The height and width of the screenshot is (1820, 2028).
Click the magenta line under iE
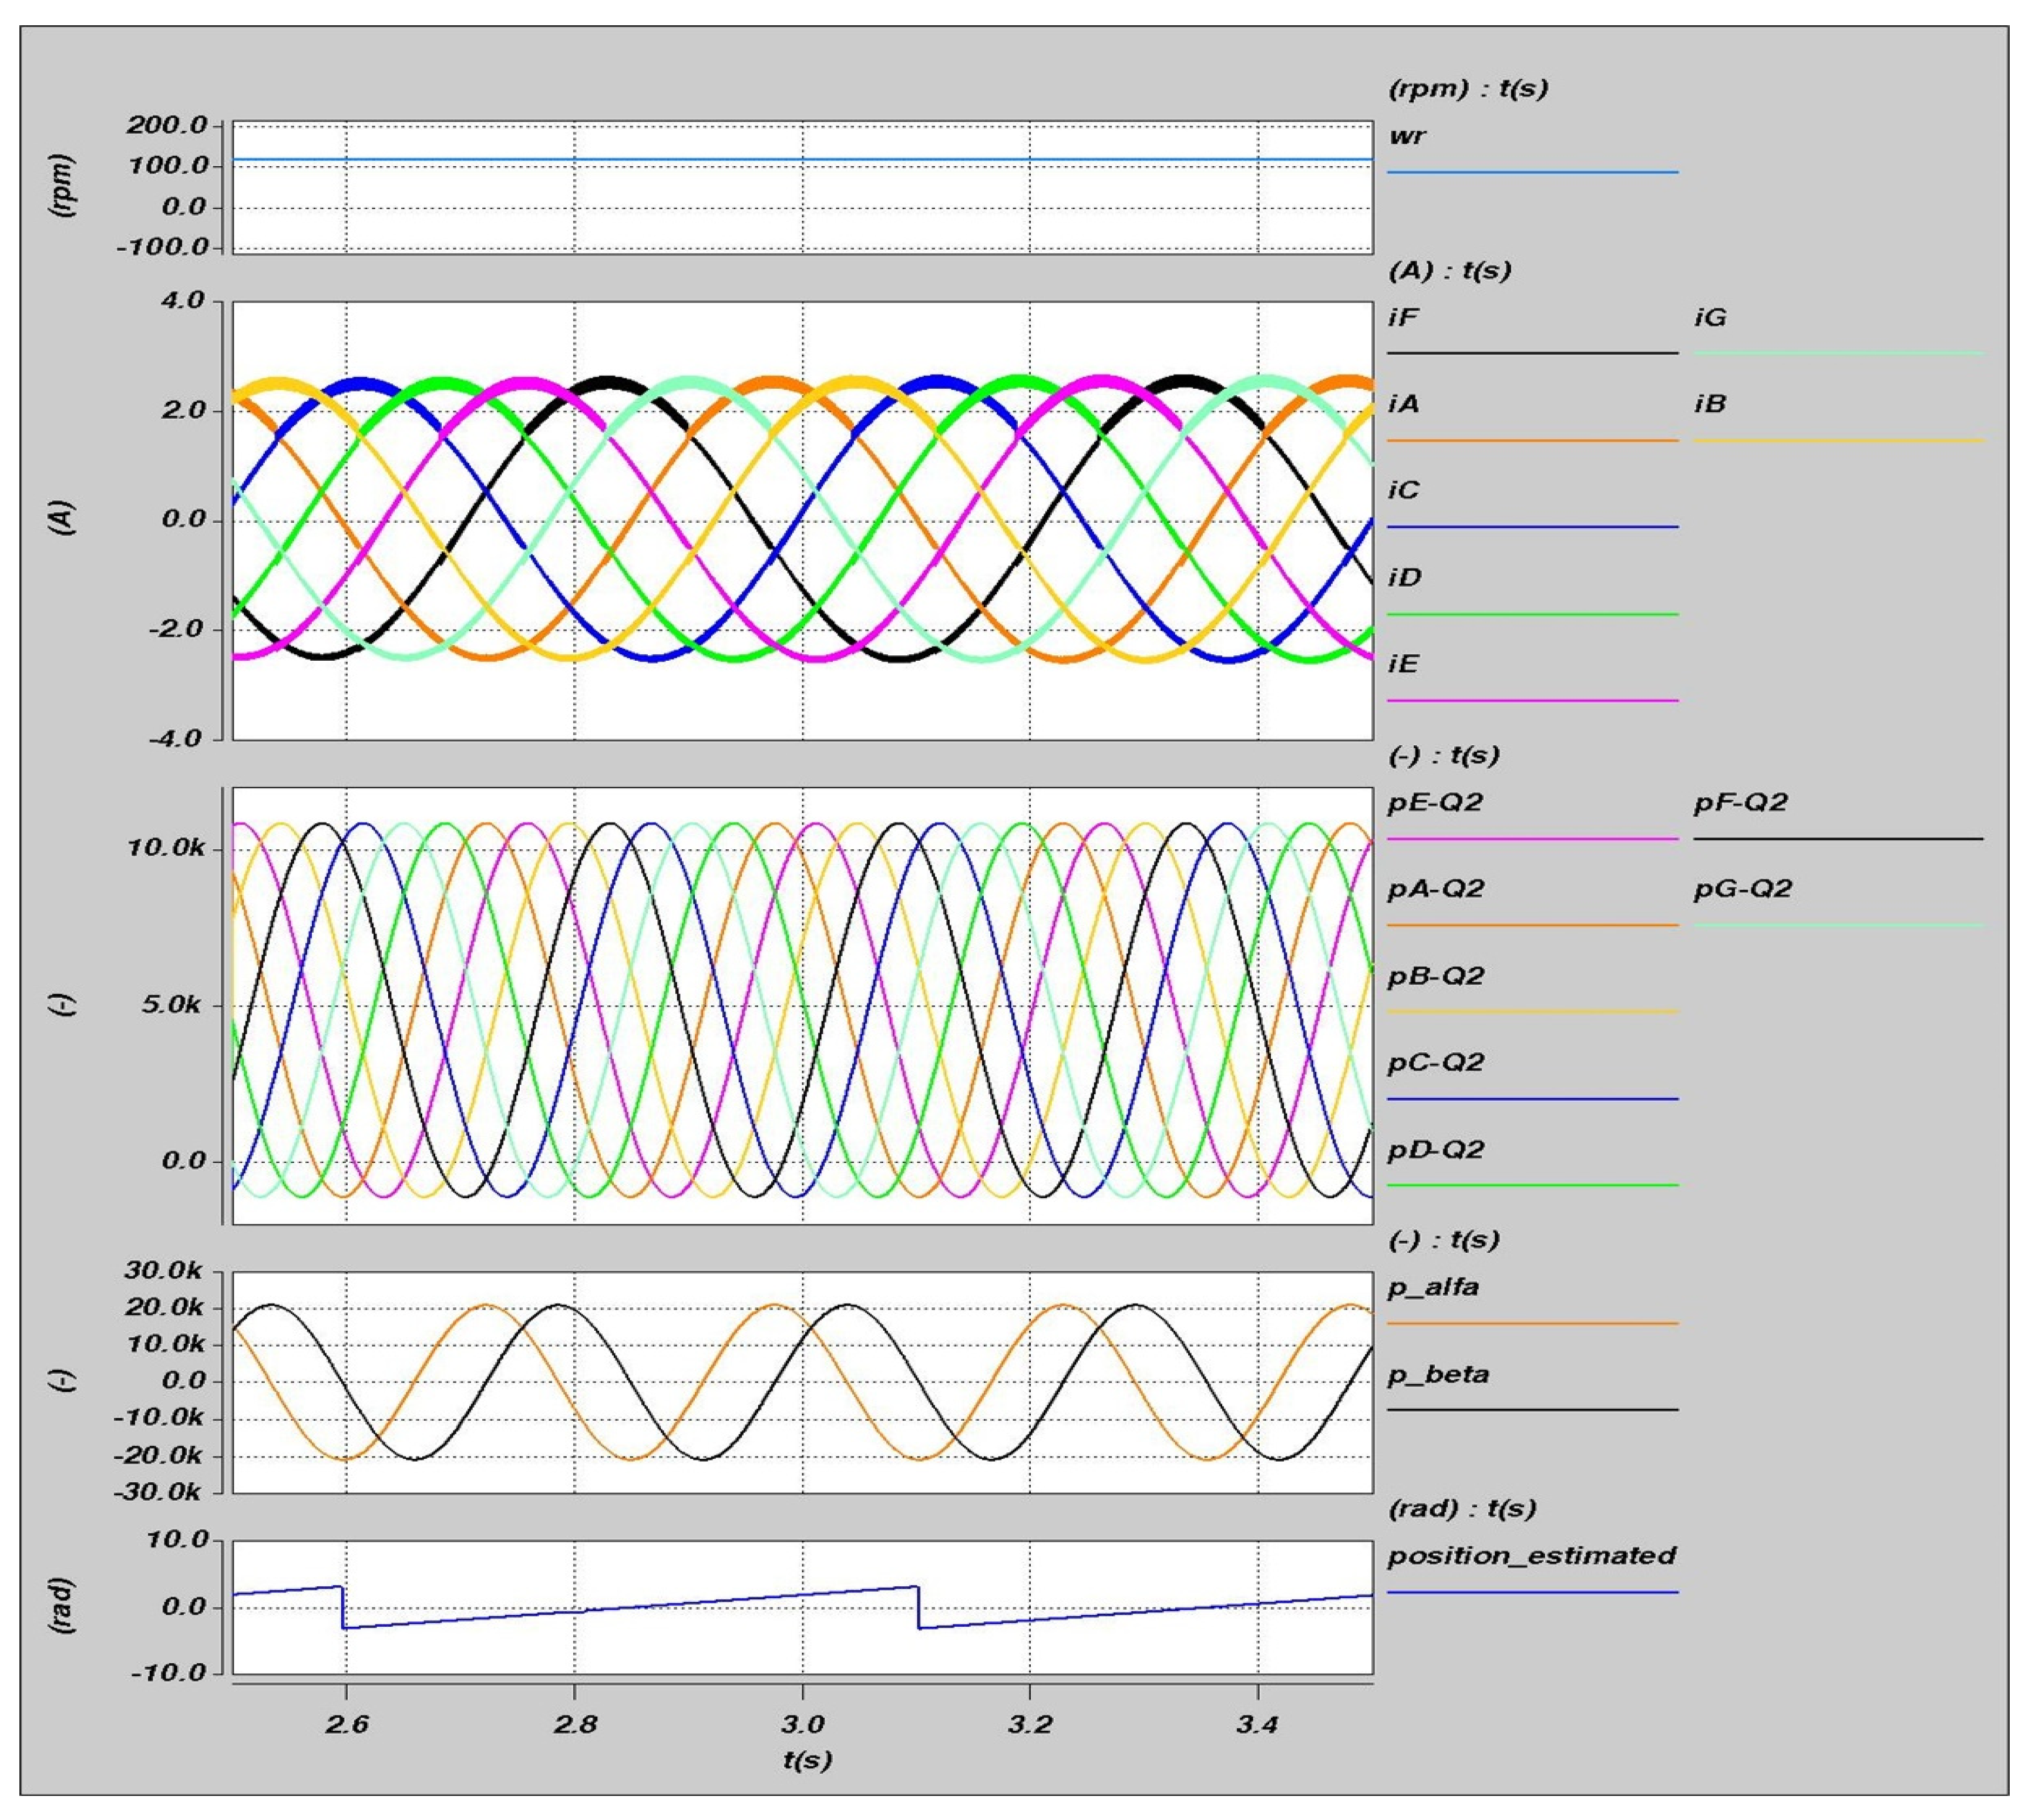[x=1532, y=700]
